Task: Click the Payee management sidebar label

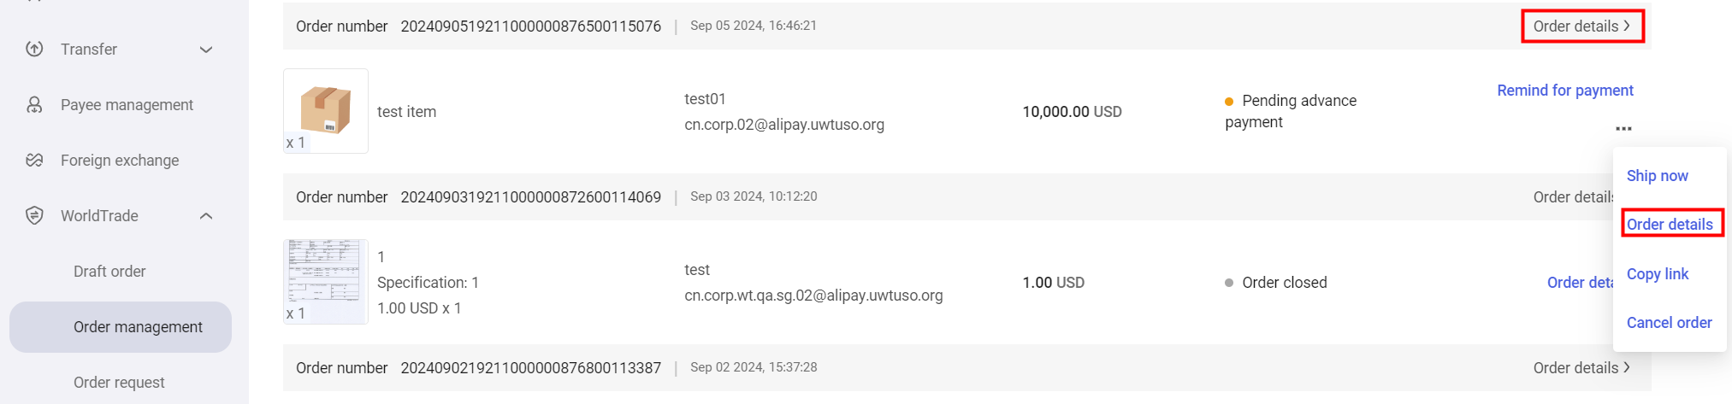Action: [127, 105]
